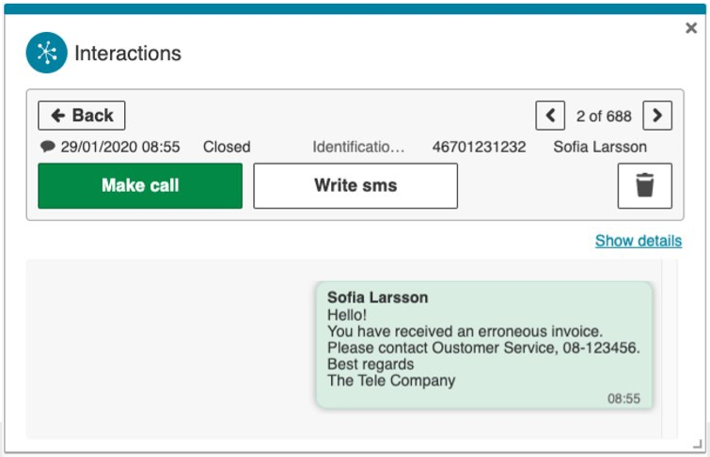Delete interaction with the trash icon
This screenshot has width=710, height=457.
click(x=644, y=185)
